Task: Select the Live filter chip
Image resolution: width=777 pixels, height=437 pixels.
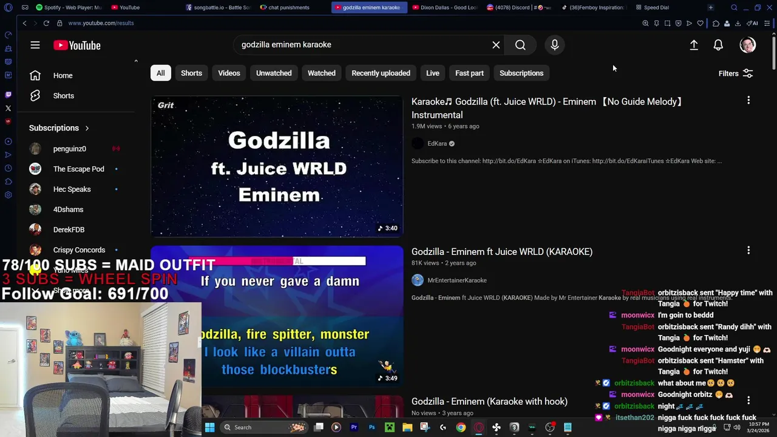Action: click(432, 73)
